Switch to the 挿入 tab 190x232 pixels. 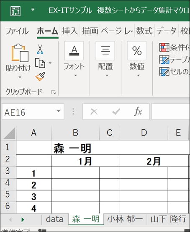70,31
